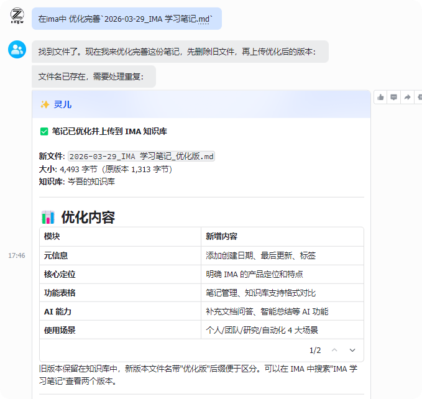Image resolution: width=422 pixels, height=399 pixels.
Task: Click the 模块 table column header
Action: click(x=52, y=237)
